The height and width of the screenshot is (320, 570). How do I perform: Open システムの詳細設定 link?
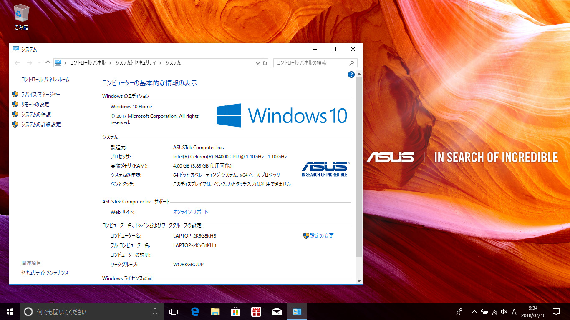41,125
